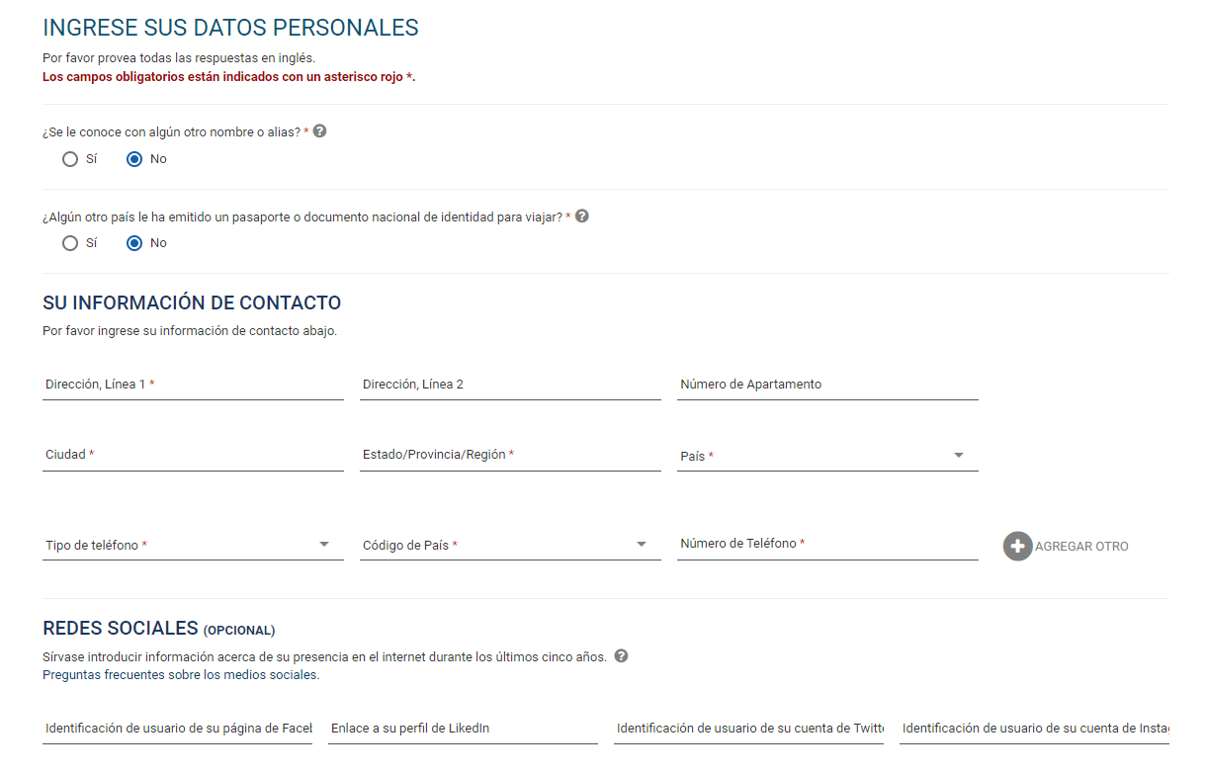Click the Facebook user ID field
Screen dimensions: 1205x776
[177, 729]
